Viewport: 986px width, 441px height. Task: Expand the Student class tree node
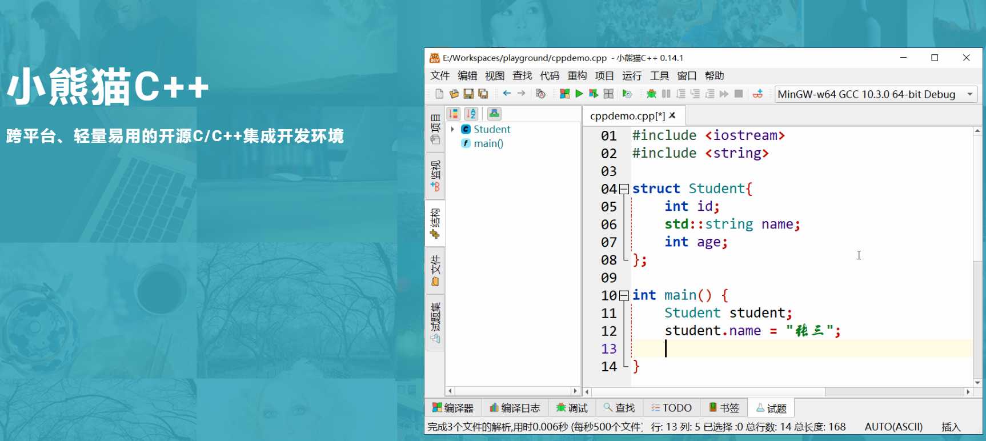452,129
